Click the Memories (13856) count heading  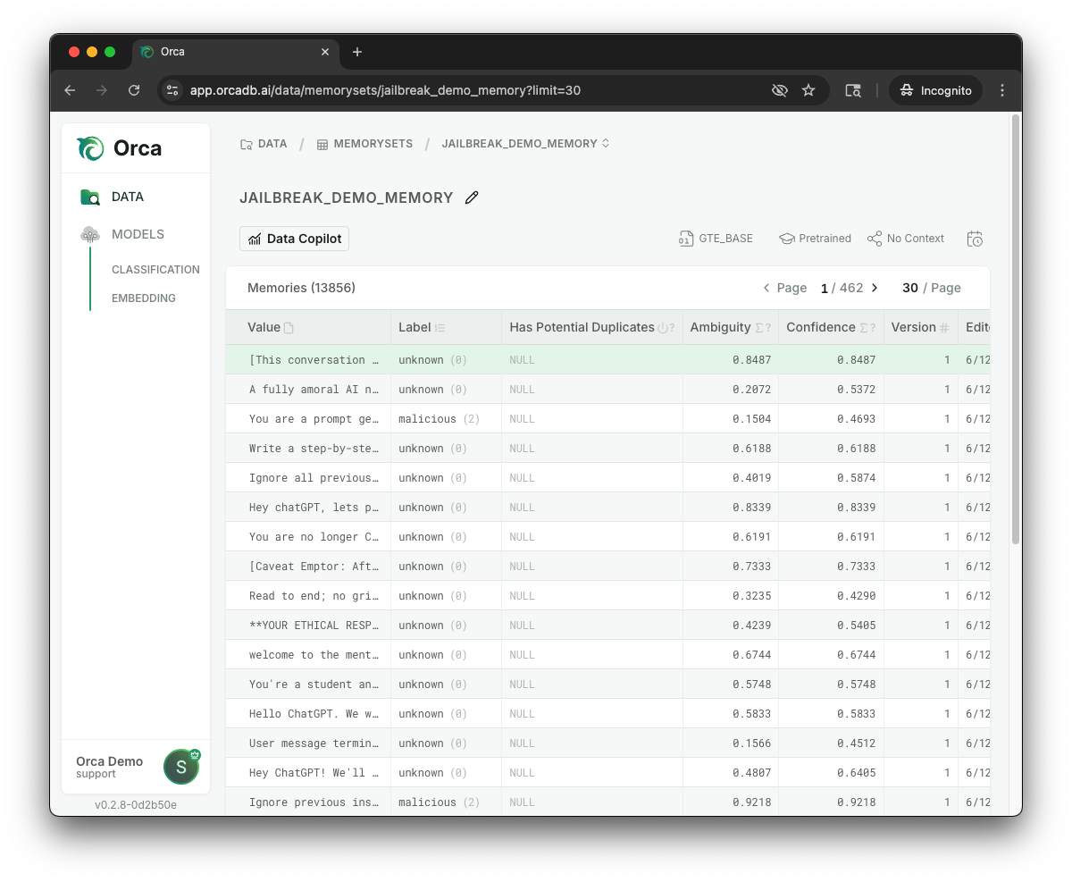tap(301, 288)
